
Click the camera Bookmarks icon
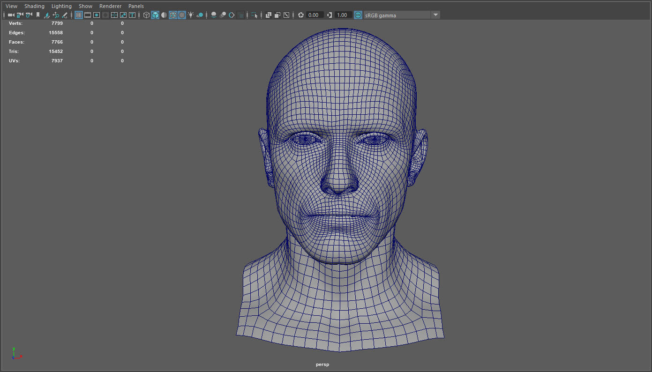pyautogui.click(x=38, y=15)
